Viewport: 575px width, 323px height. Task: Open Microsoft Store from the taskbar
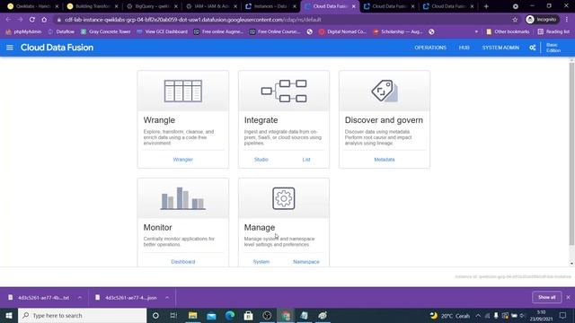pyautogui.click(x=248, y=315)
